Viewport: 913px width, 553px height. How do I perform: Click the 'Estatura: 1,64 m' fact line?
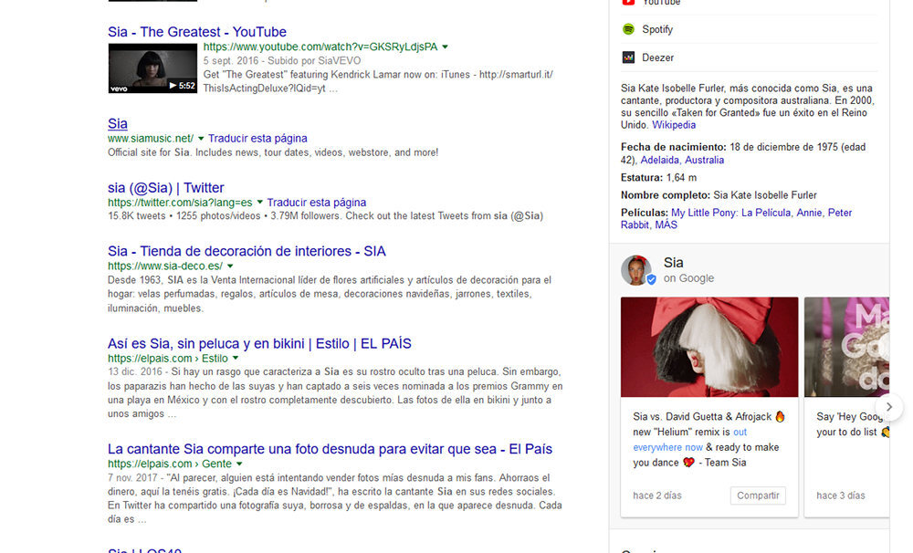click(658, 178)
